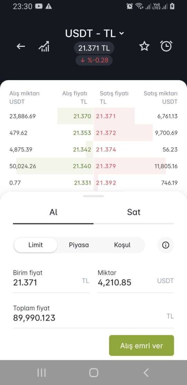The width and height of the screenshot is (187, 385).
Task: Tap the 21.371 TL price pill
Action: tap(94, 48)
